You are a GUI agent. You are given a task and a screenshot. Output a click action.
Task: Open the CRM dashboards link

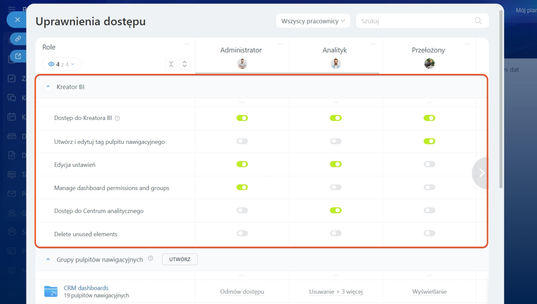click(86, 288)
